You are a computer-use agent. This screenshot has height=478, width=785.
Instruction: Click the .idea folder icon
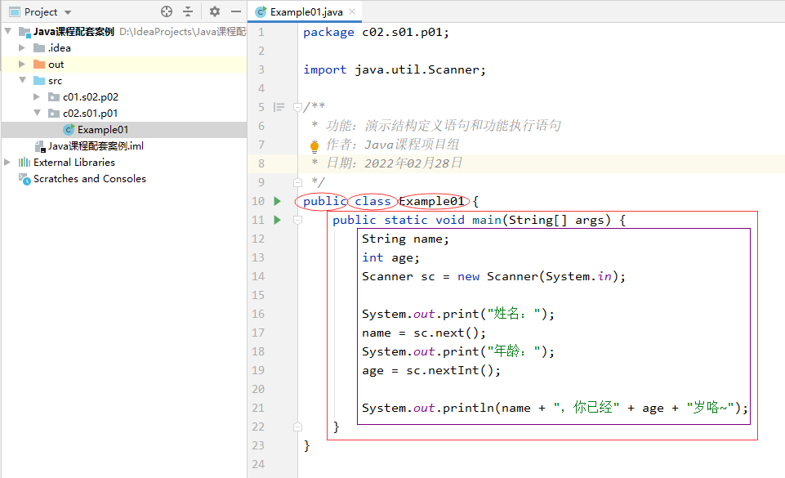tap(39, 48)
